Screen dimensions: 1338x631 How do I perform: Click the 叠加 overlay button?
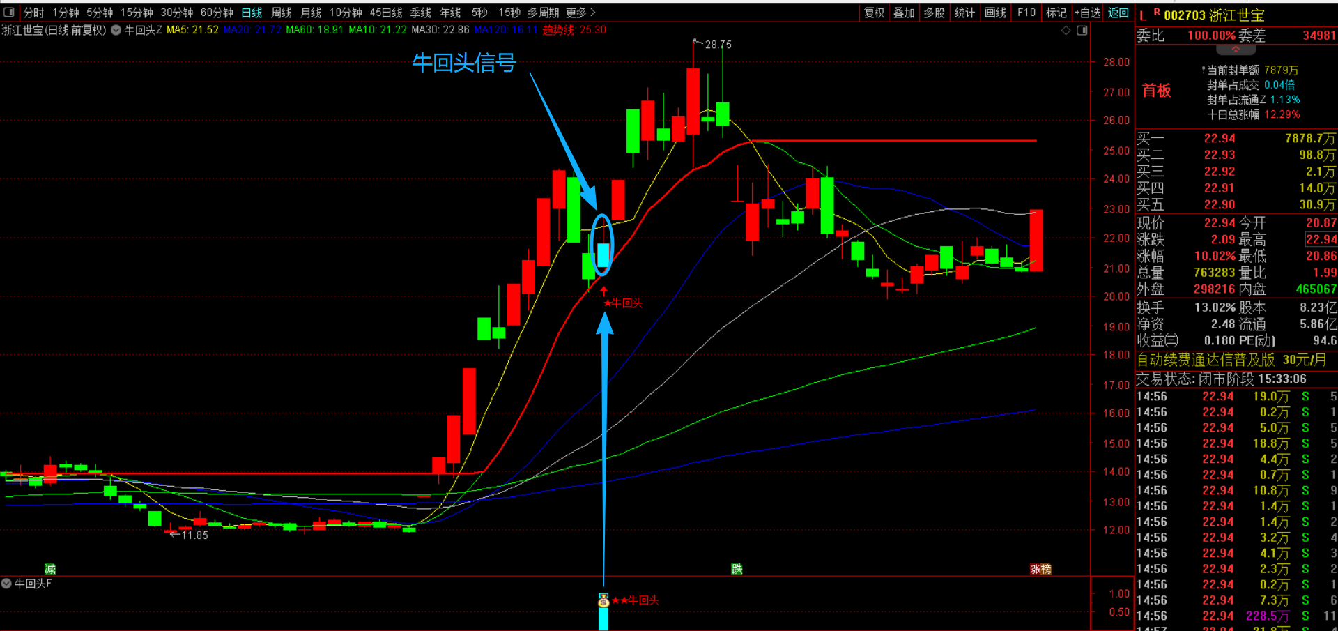pos(904,13)
